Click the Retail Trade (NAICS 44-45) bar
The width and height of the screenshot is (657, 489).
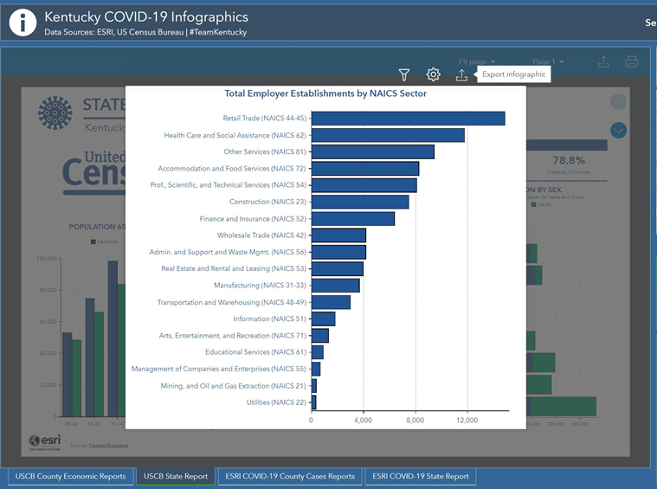(x=408, y=119)
